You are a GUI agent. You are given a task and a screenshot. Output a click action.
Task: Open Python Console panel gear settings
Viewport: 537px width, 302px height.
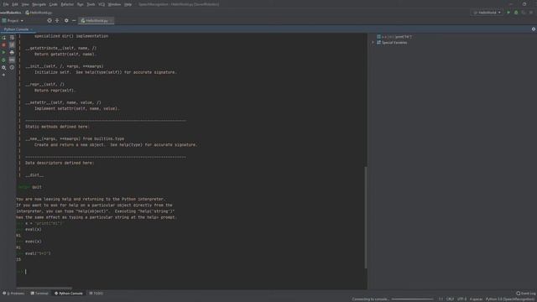point(534,29)
